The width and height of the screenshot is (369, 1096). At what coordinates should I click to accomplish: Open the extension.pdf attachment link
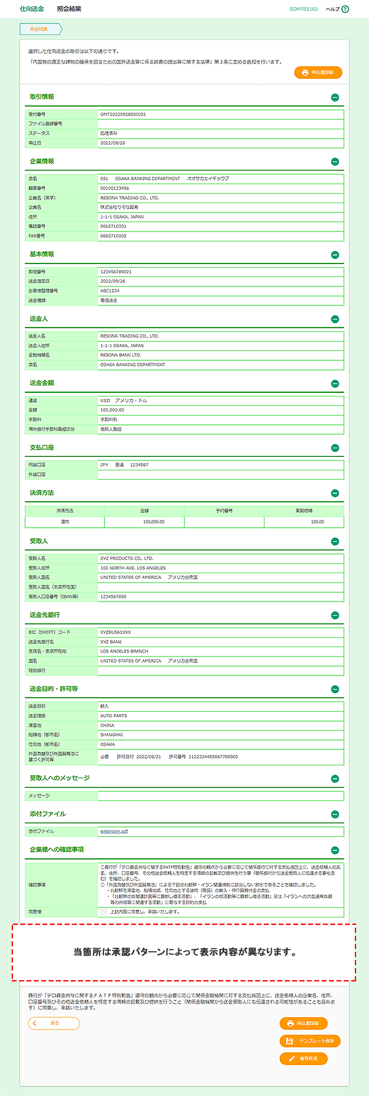114,831
